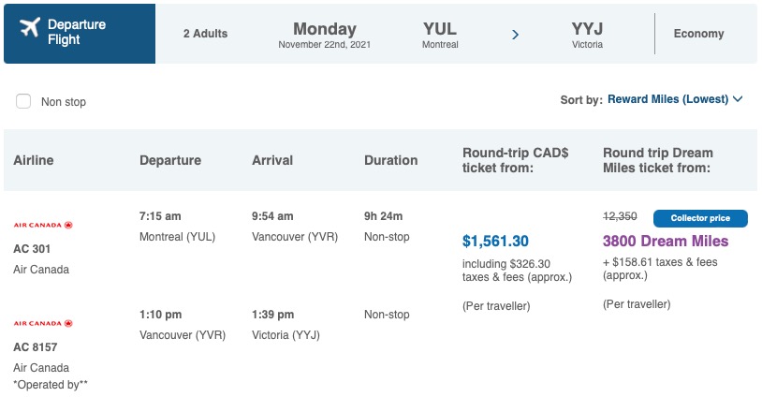
Task: Click the Collector price badge
Action: (x=700, y=218)
